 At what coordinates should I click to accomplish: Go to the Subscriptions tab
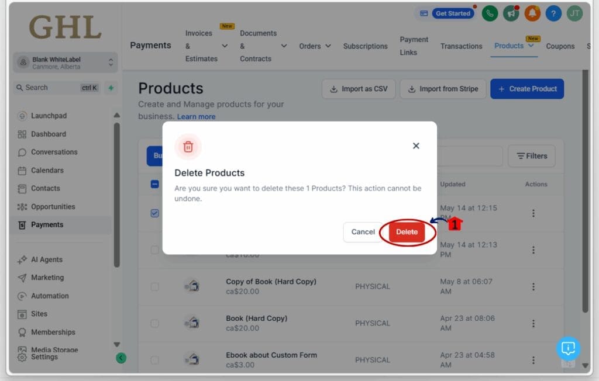point(365,46)
